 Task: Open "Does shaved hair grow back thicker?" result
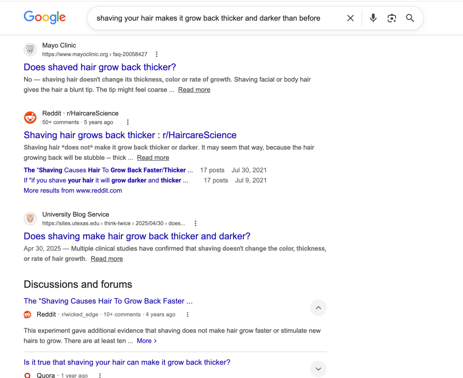point(100,67)
